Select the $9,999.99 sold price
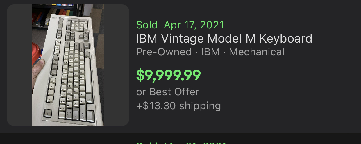 pyautogui.click(x=168, y=75)
